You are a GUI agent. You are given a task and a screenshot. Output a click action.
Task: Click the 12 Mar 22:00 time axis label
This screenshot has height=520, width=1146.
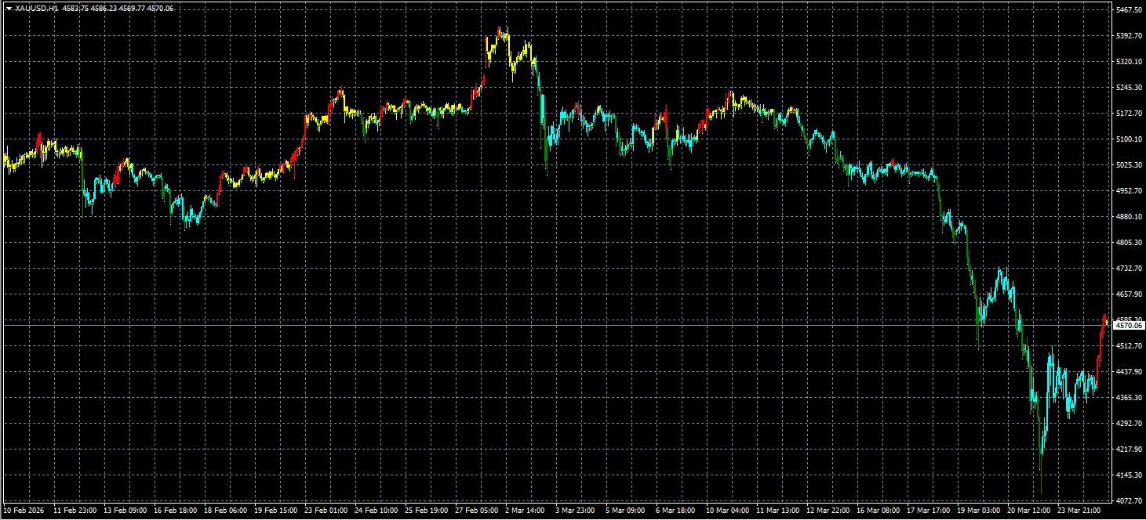point(828,511)
